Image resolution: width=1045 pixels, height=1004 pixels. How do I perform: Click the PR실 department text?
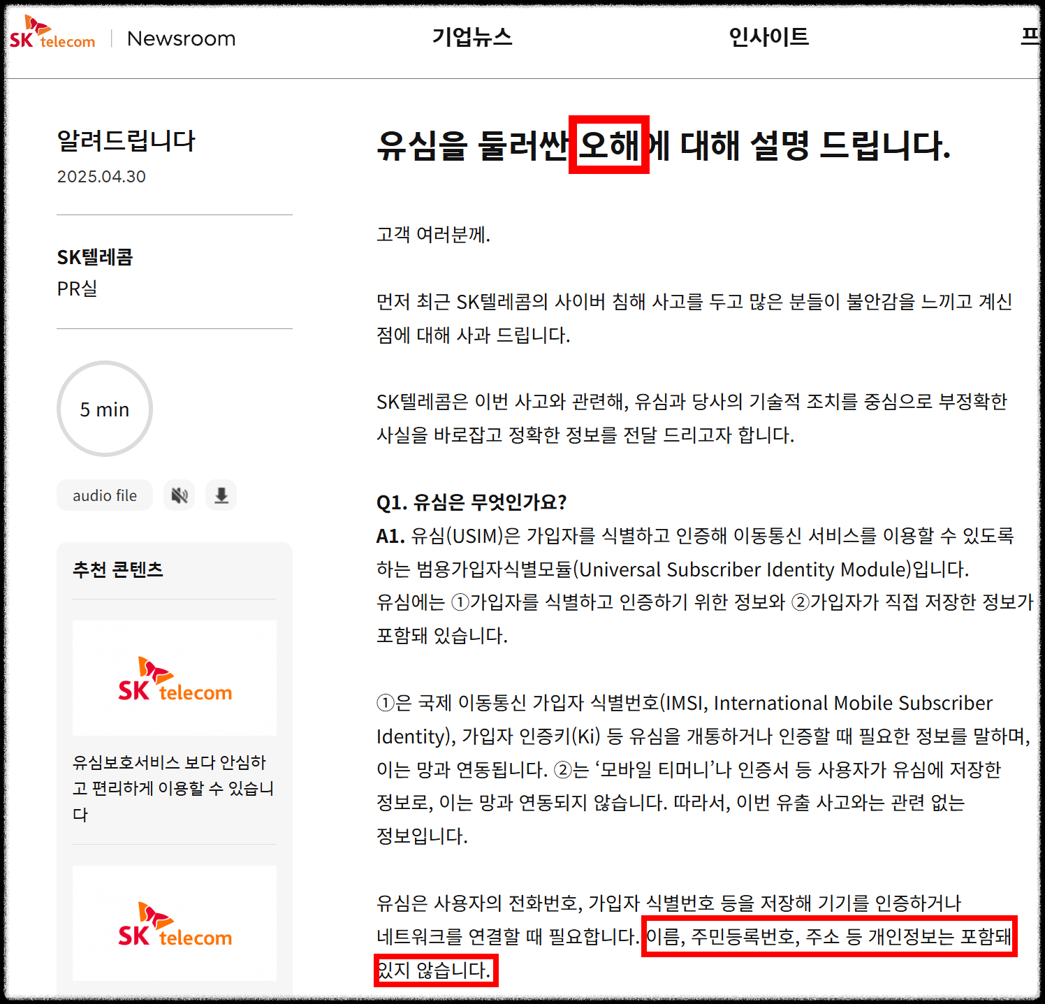click(x=77, y=288)
